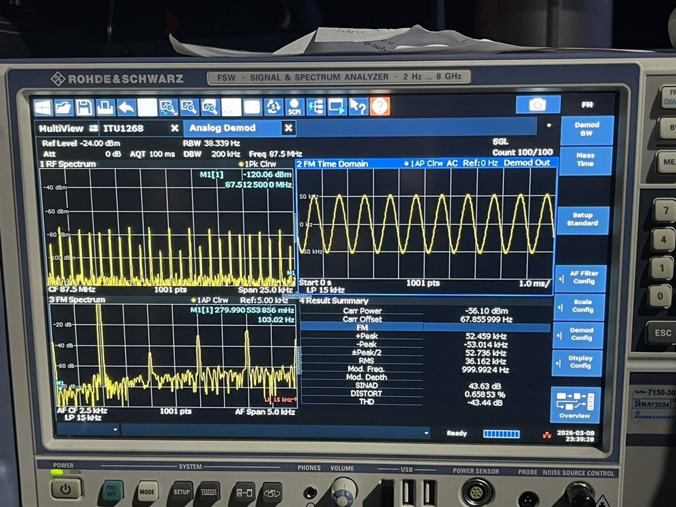Click the Count 100/100 indicator

522,152
